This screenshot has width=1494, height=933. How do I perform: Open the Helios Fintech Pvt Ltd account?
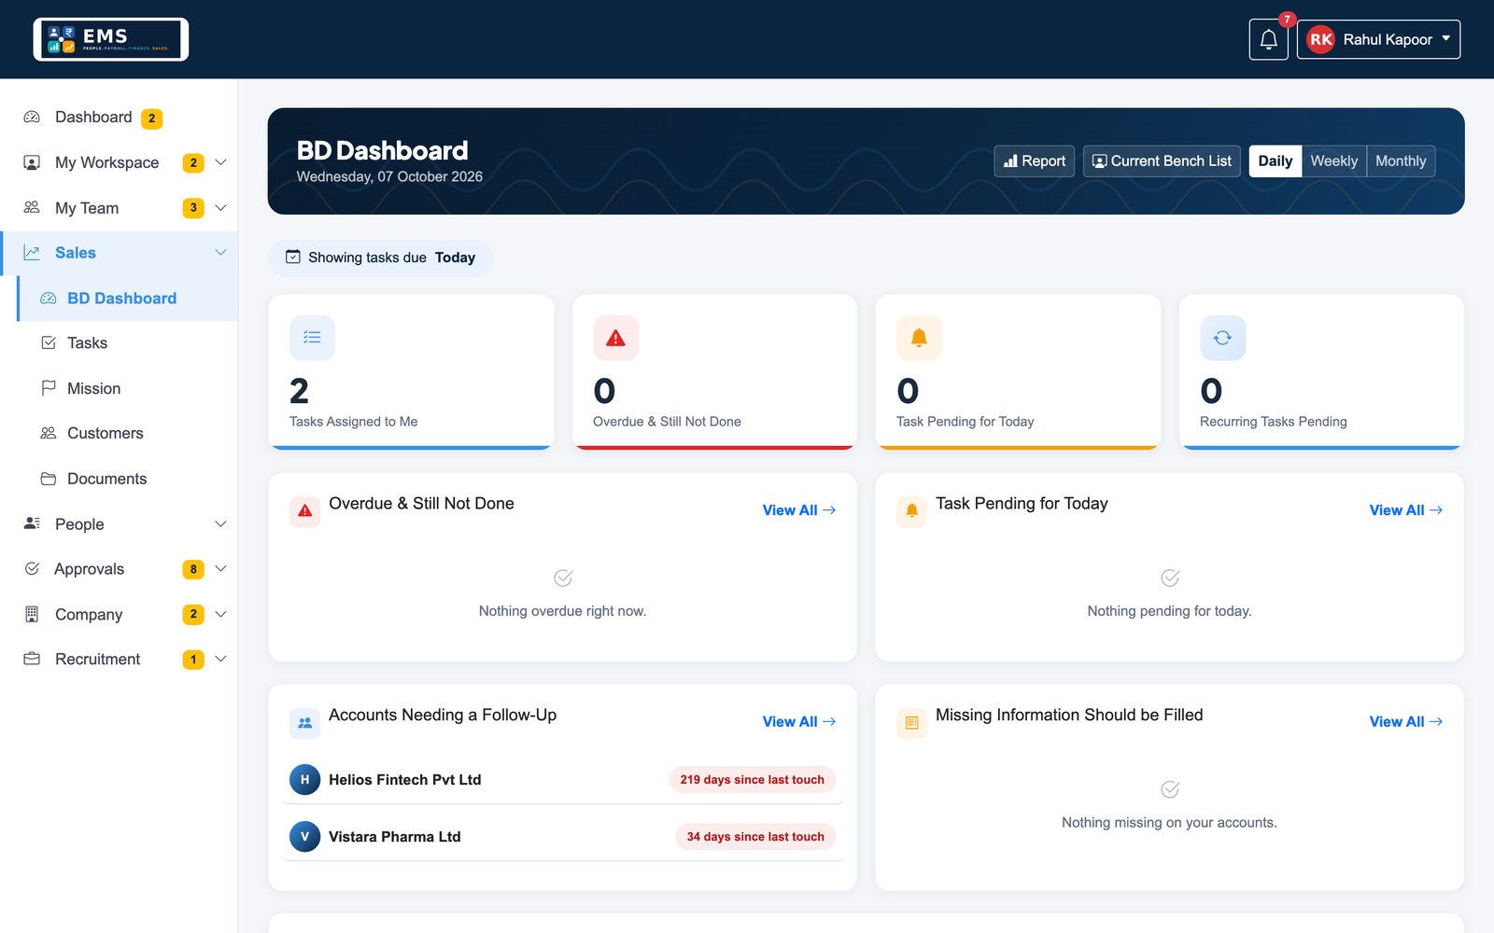(404, 780)
